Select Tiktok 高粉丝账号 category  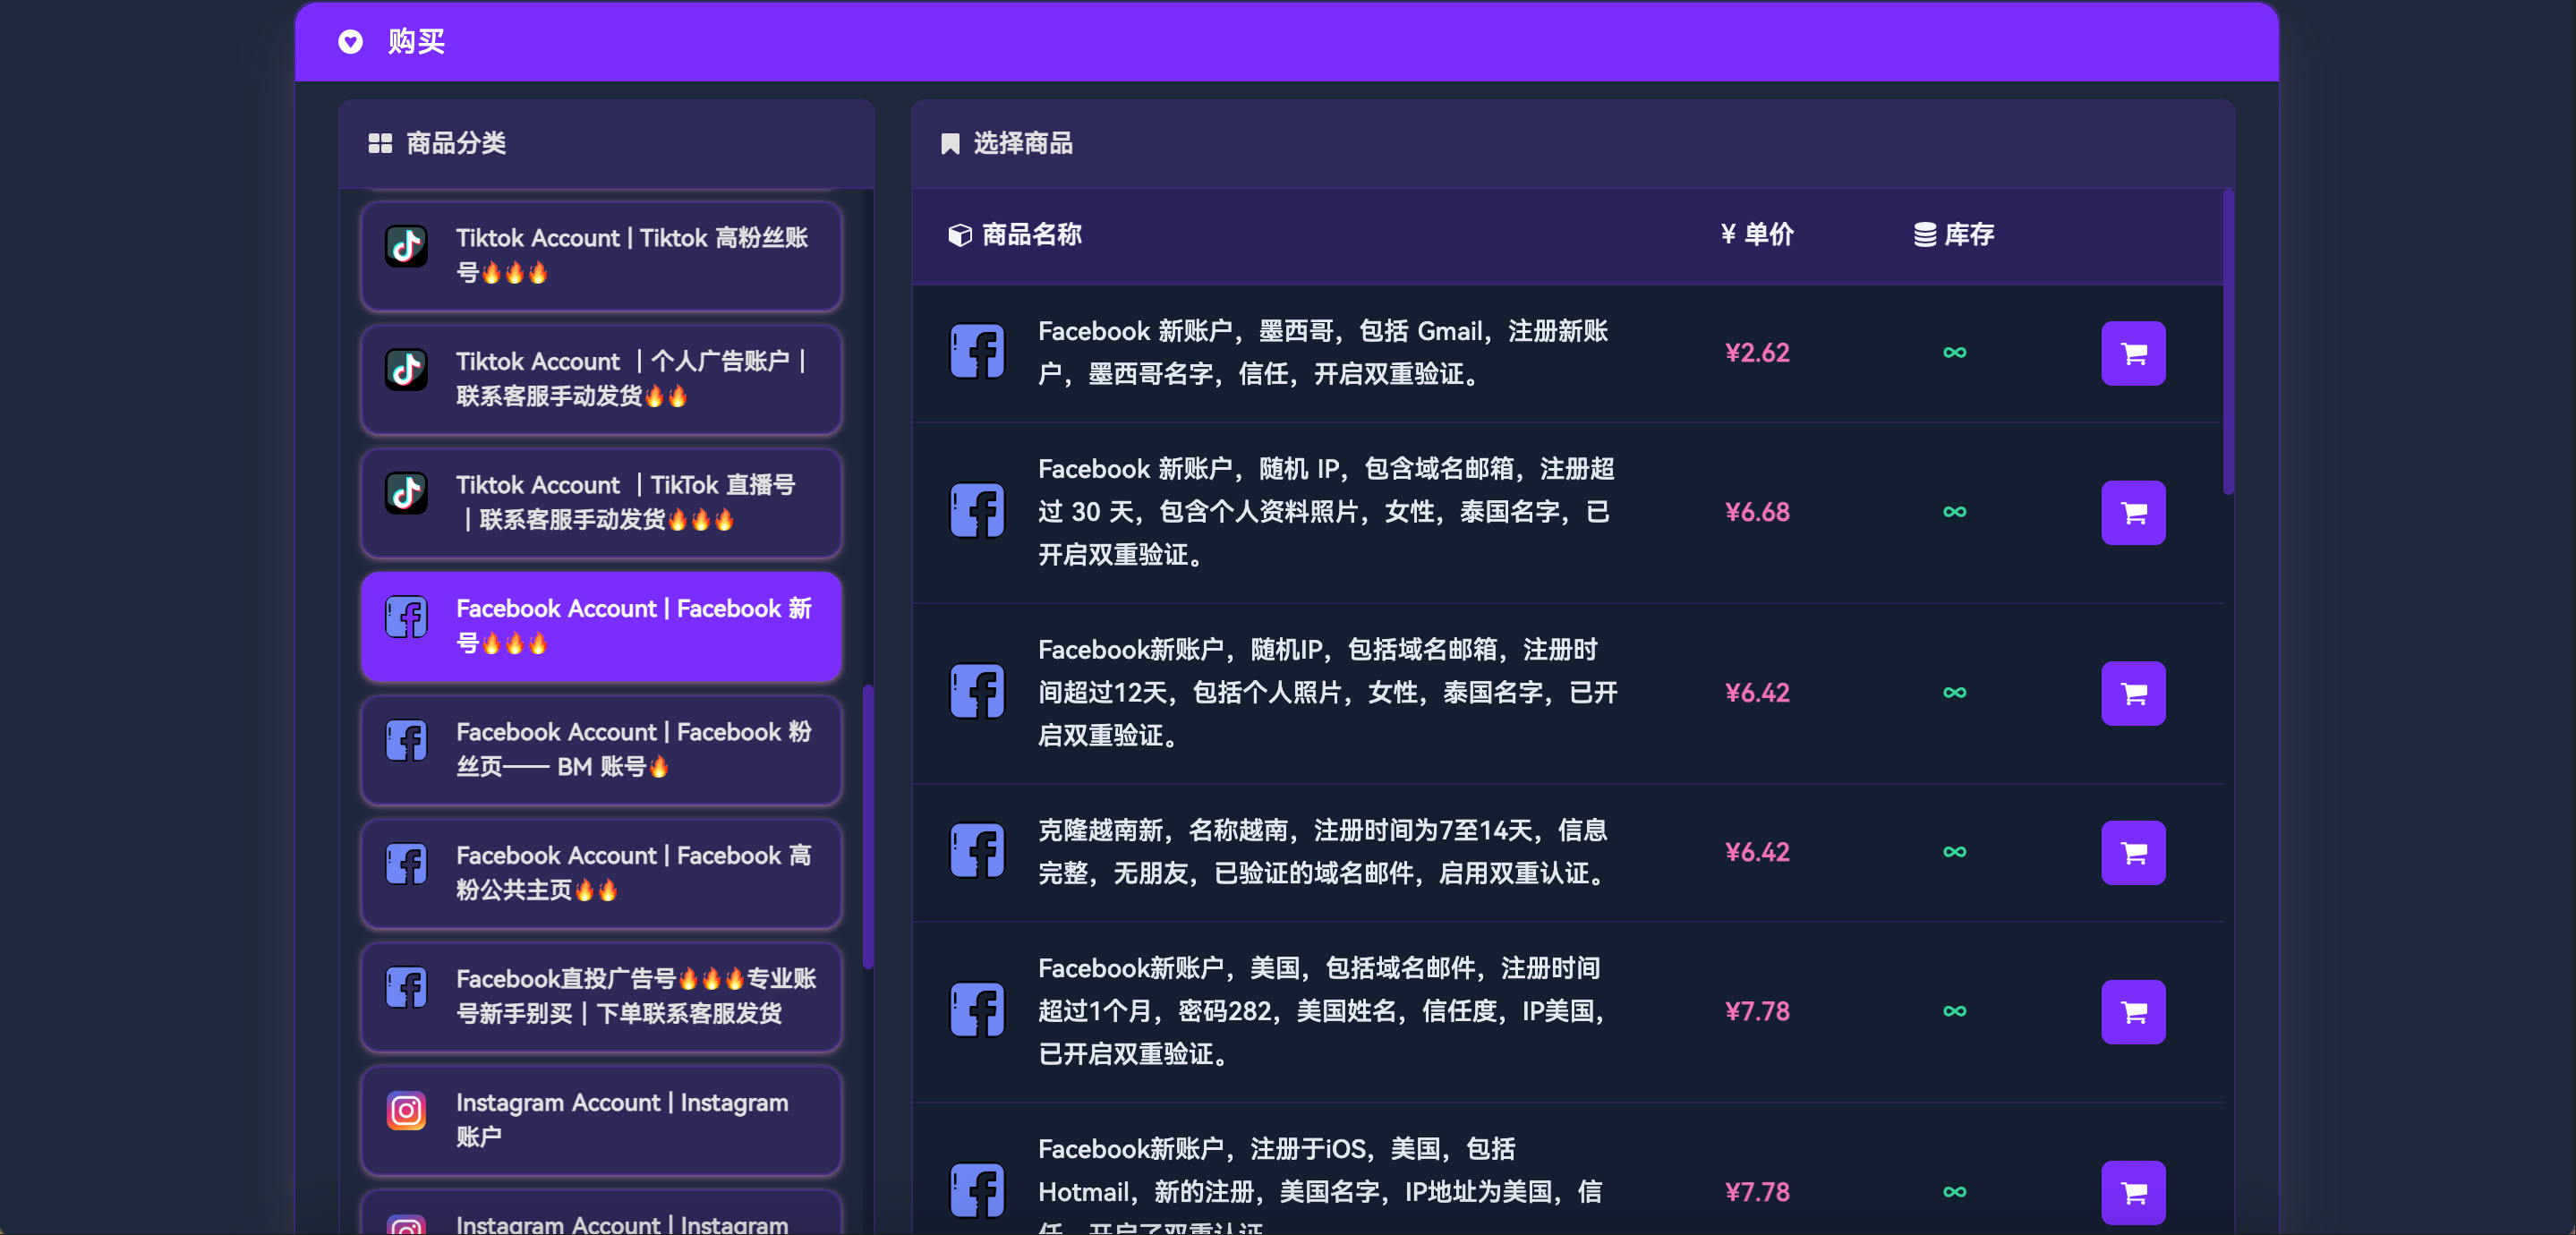[x=600, y=256]
